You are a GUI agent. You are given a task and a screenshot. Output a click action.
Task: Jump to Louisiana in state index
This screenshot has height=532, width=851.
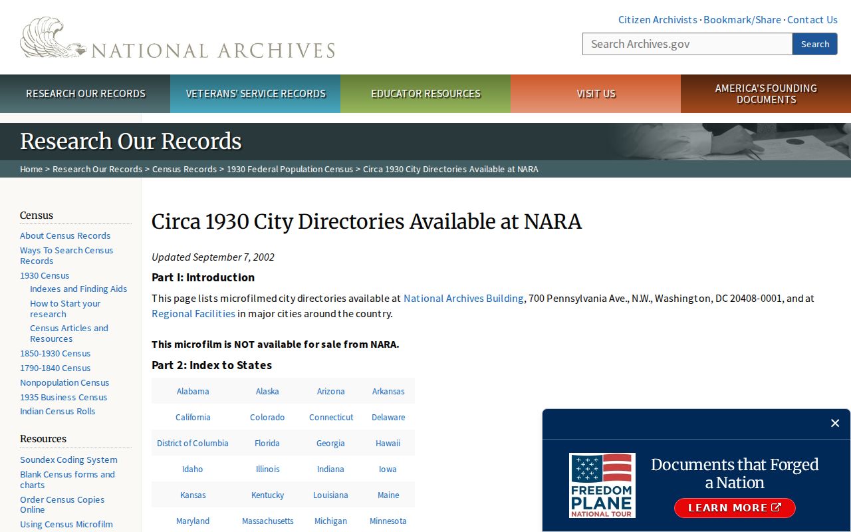pyautogui.click(x=330, y=495)
